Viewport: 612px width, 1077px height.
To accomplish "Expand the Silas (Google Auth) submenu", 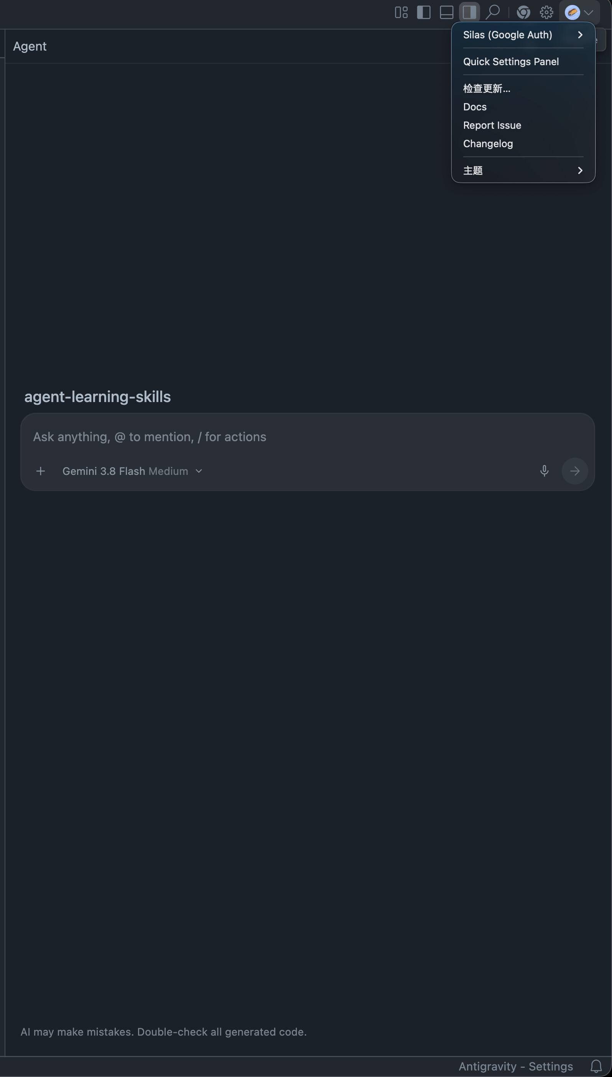I will [523, 35].
